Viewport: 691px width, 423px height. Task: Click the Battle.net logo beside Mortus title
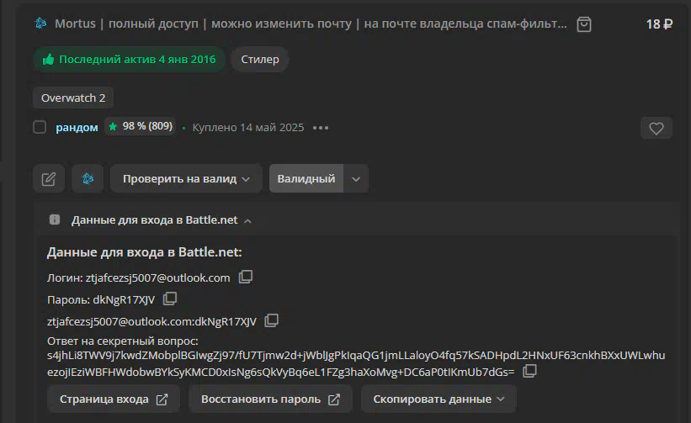click(x=40, y=23)
